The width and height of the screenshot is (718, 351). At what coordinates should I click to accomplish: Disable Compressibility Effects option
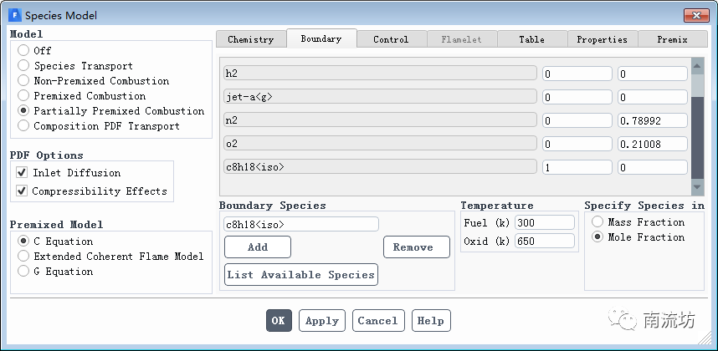22,191
